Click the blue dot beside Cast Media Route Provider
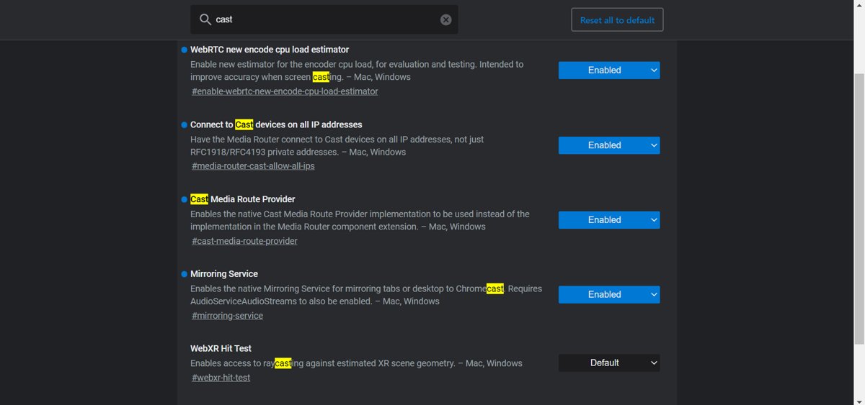865x405 pixels. [x=184, y=199]
